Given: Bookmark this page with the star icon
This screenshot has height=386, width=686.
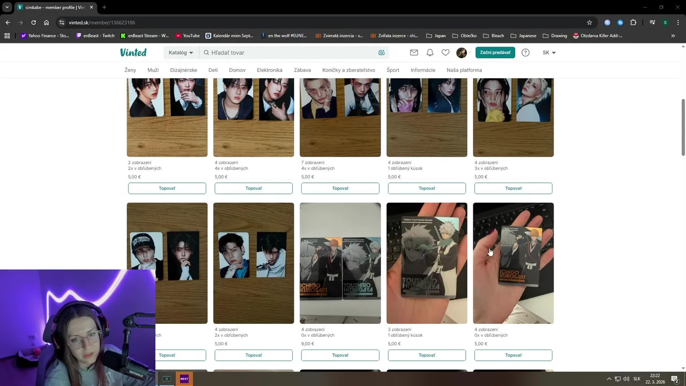Looking at the screenshot, I should coord(590,23).
